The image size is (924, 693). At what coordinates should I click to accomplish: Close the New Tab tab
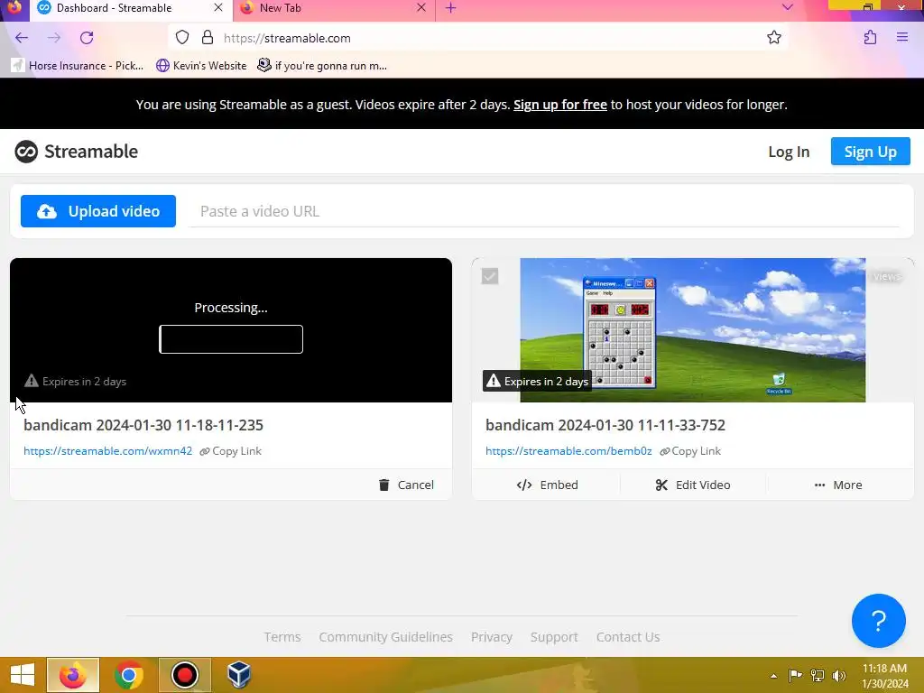(x=421, y=7)
